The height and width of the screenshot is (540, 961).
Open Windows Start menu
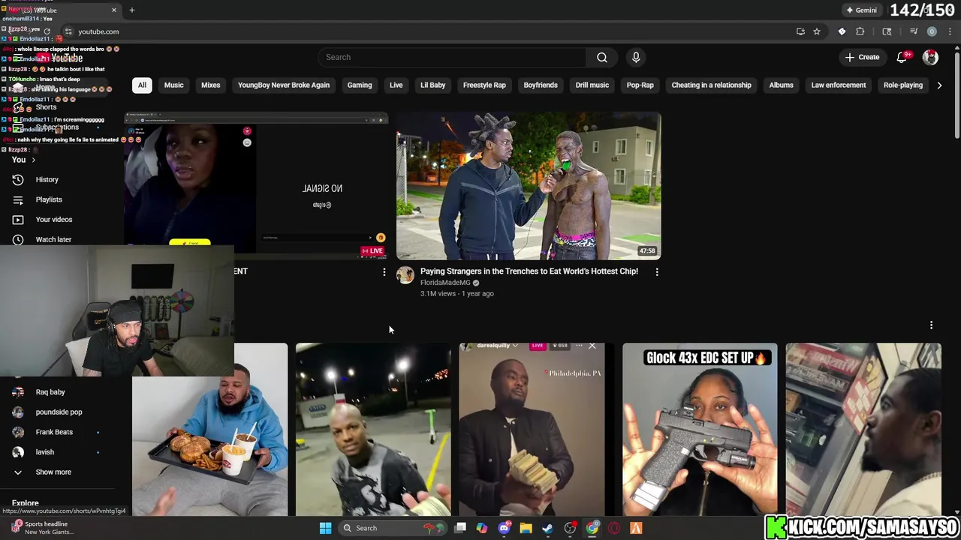click(x=325, y=528)
